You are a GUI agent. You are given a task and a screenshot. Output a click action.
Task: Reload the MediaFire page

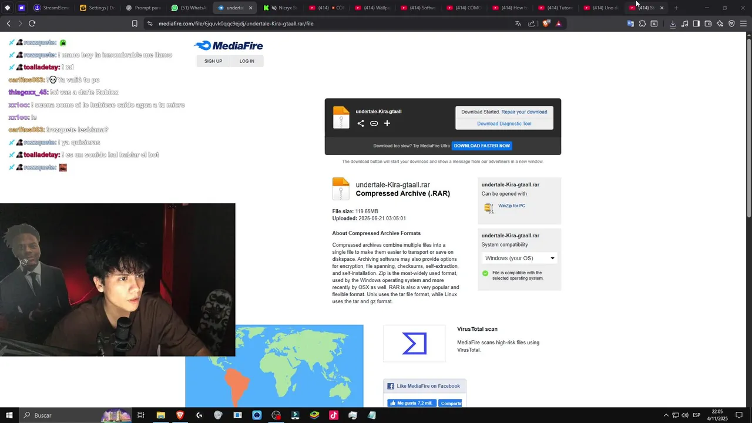pyautogui.click(x=32, y=23)
